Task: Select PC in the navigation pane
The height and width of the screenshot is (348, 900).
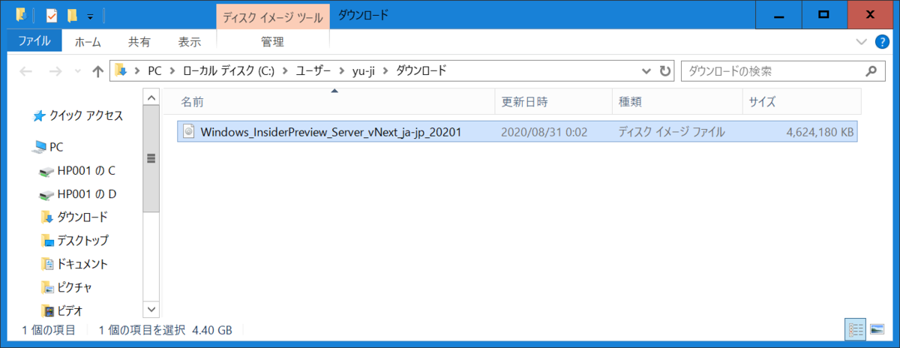Action: click(56, 148)
